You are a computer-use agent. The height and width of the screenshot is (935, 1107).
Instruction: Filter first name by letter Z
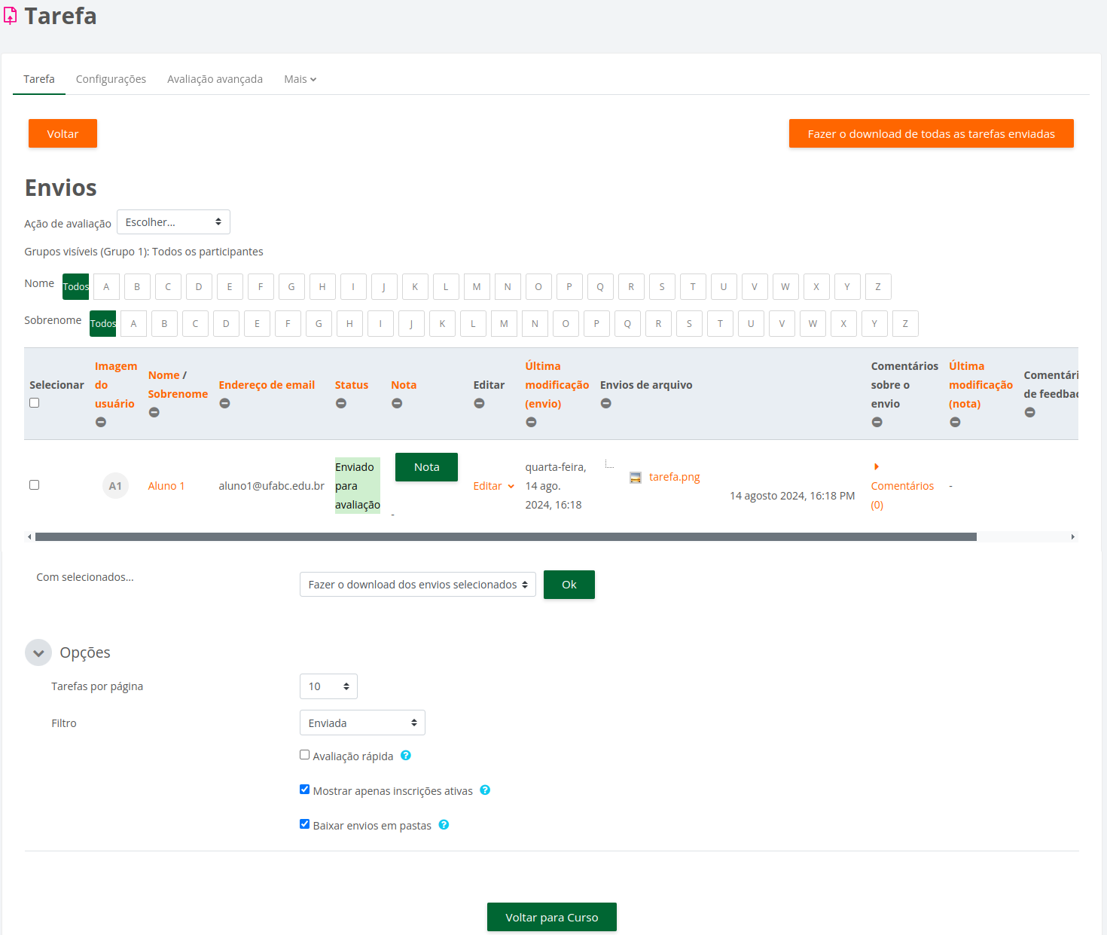click(x=878, y=286)
